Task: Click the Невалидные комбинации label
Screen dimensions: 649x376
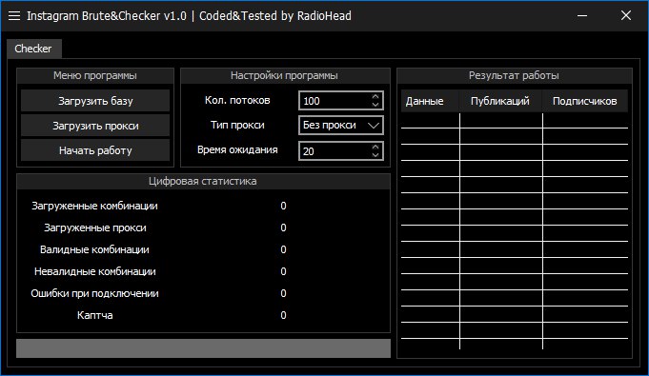Action: point(94,271)
